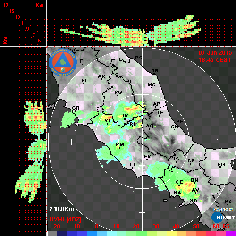Viewport: 236px width, 236px height.
Task: Click the 07 Jun 2015 date stamp
Action: click(215, 53)
